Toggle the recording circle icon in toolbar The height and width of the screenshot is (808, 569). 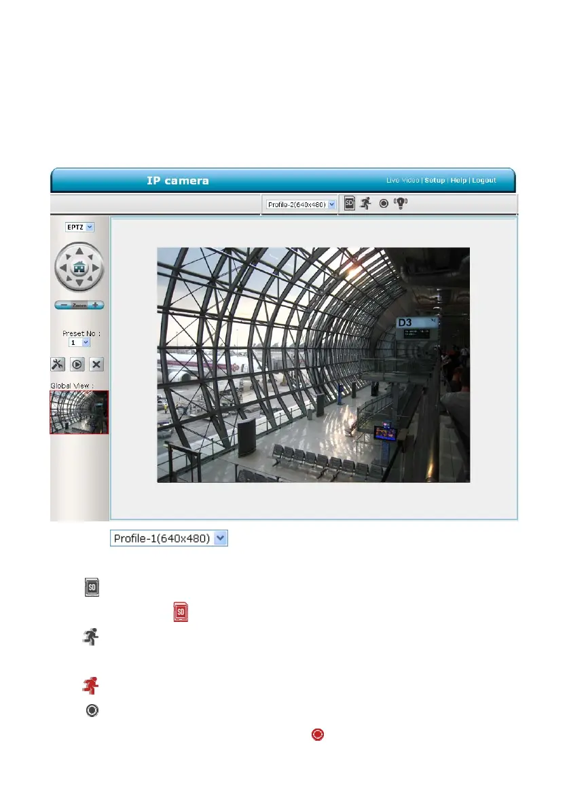pyautogui.click(x=384, y=204)
